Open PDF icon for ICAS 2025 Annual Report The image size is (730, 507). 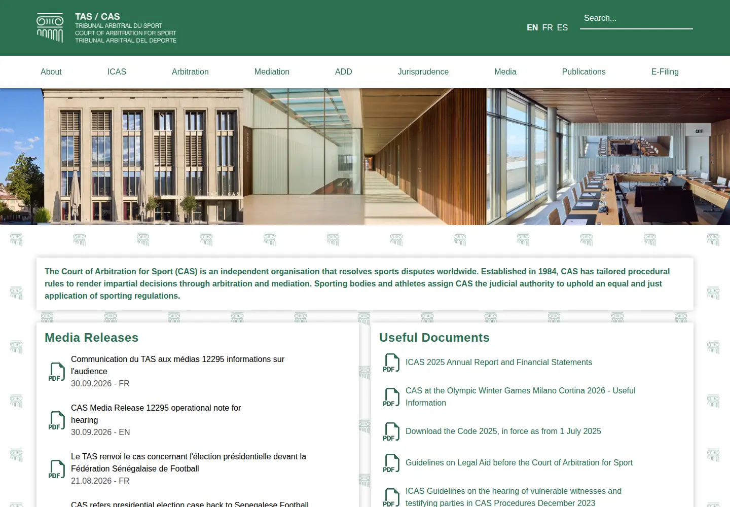pos(391,363)
